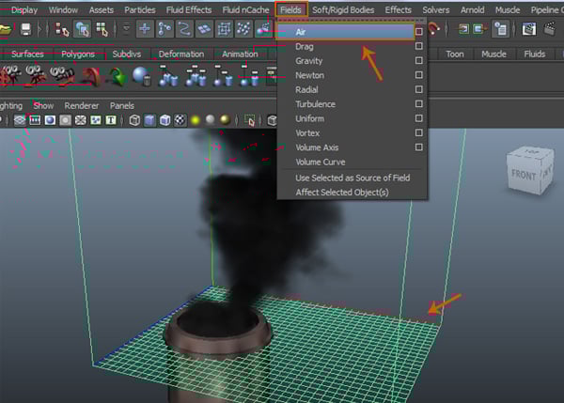564x403 pixels.
Task: Open the Renderer menu in viewport panel
Action: click(x=82, y=105)
